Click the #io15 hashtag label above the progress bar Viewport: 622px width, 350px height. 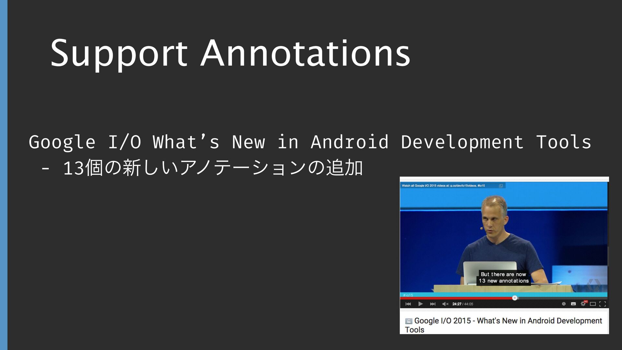coord(408,295)
